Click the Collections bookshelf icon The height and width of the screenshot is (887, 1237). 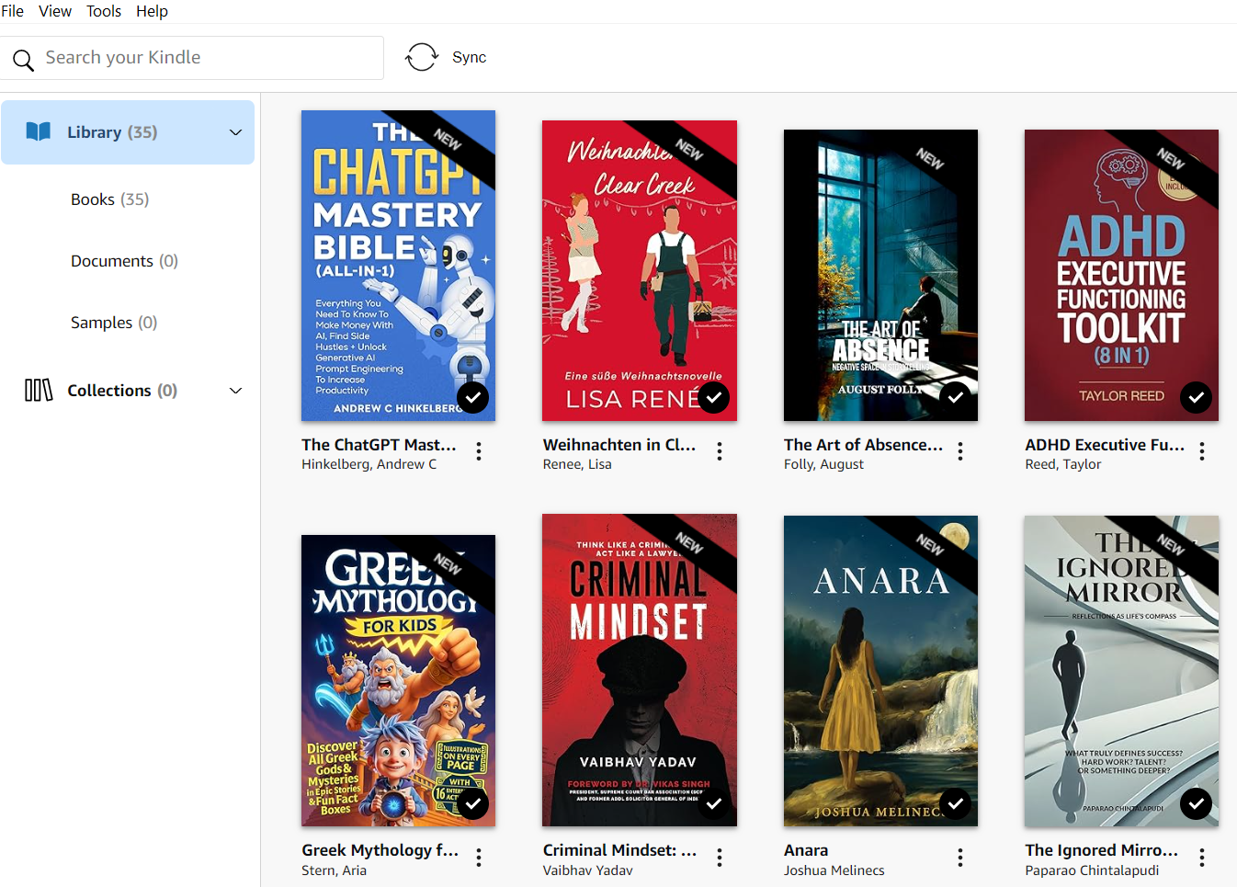[39, 391]
